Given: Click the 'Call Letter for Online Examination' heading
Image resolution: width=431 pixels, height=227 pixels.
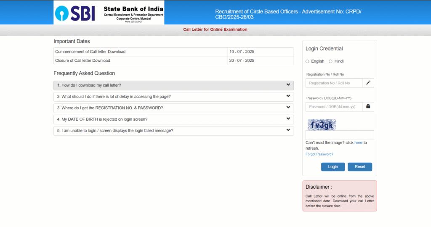Looking at the screenshot, I should (x=215, y=29).
